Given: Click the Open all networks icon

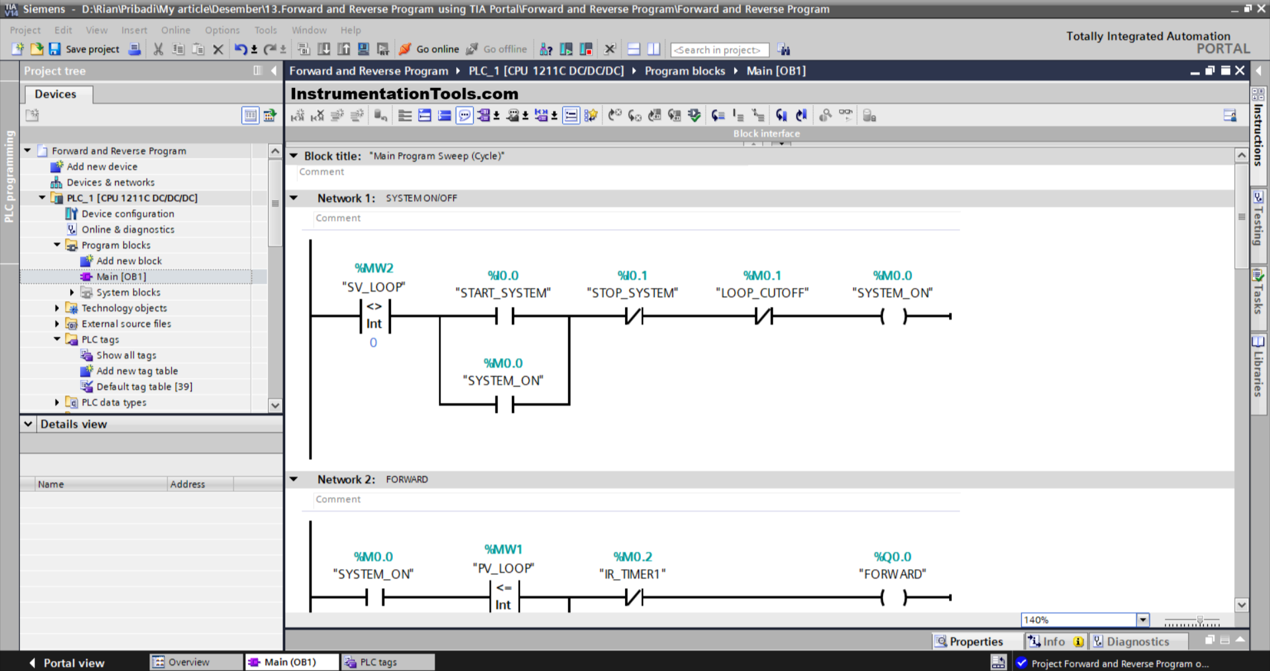Looking at the screenshot, I should click(425, 116).
